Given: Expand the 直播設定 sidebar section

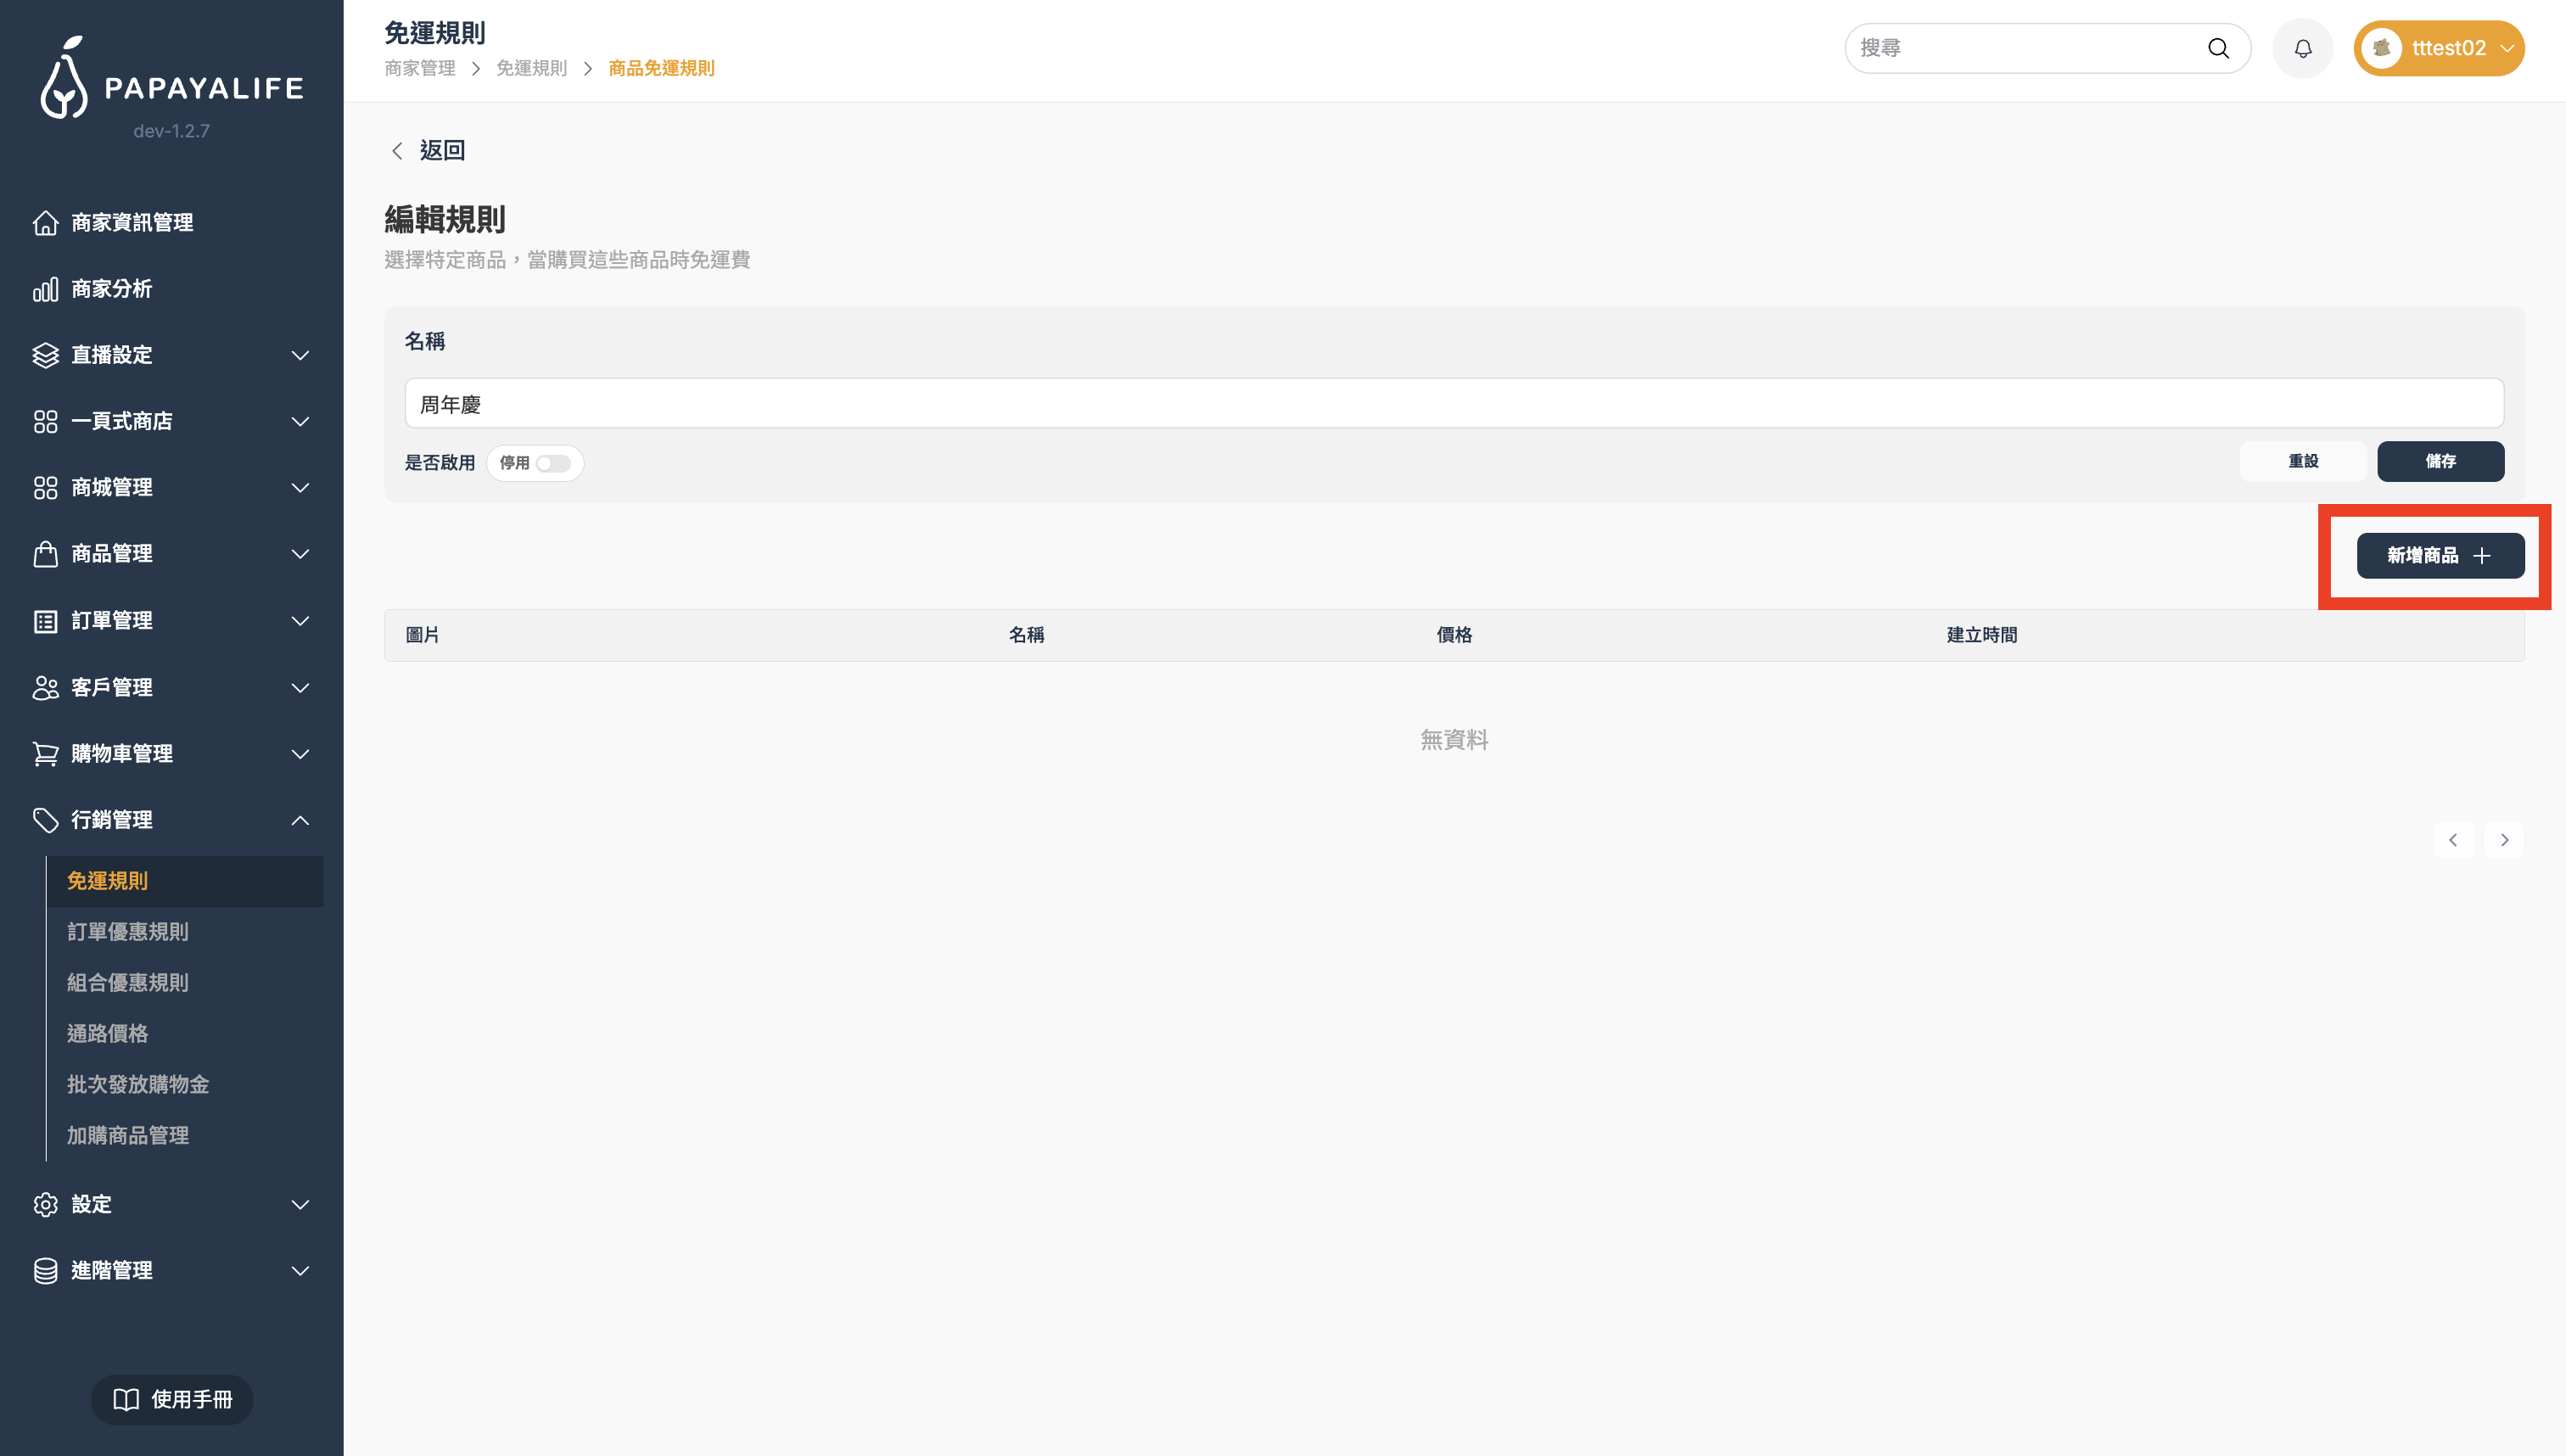Looking at the screenshot, I should tap(299, 355).
